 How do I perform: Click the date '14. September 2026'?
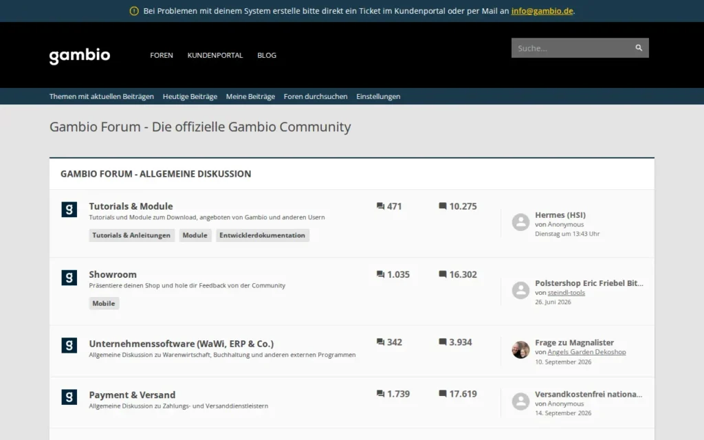click(563, 413)
